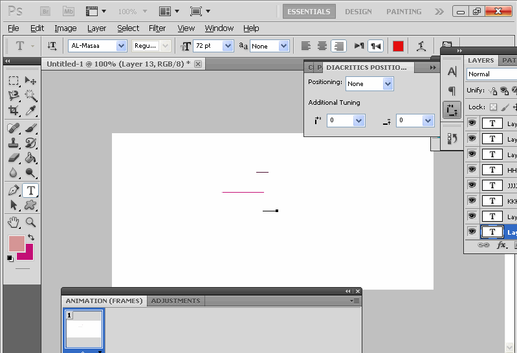Select the Healing Brush tool
The image size is (517, 353).
coord(14,128)
